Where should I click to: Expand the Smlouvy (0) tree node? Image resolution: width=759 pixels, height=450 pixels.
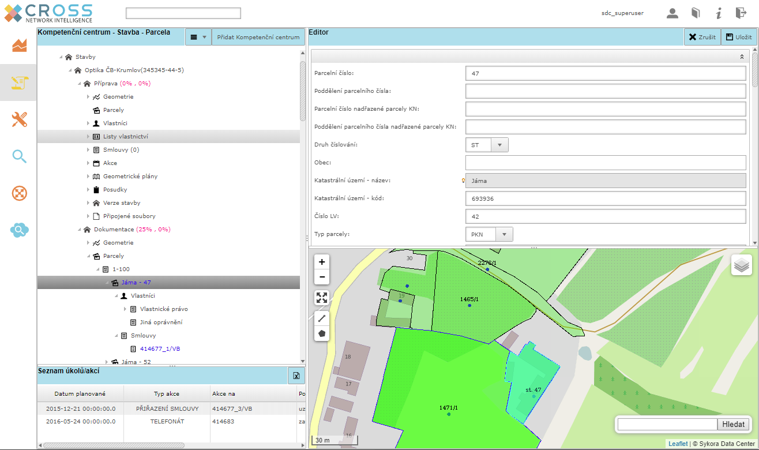click(88, 150)
